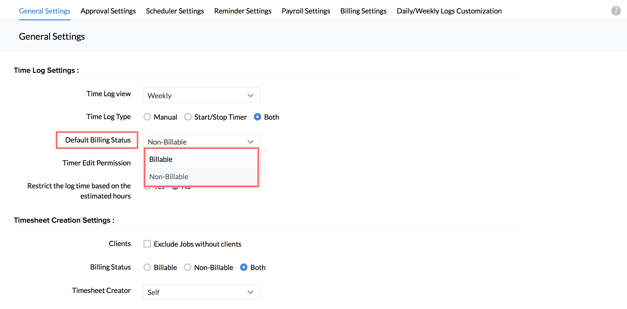Go to Payroll Settings tab
Viewport: 627px width, 309px height.
pyautogui.click(x=306, y=11)
